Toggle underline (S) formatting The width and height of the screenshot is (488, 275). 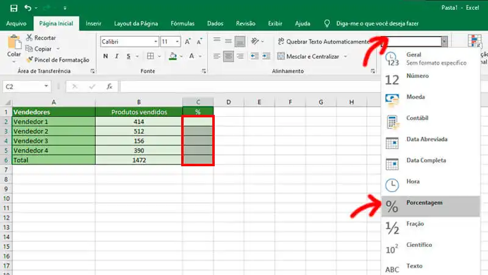(x=128, y=56)
